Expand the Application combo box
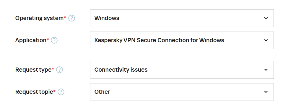This screenshot has height=110, width=288. click(182, 40)
